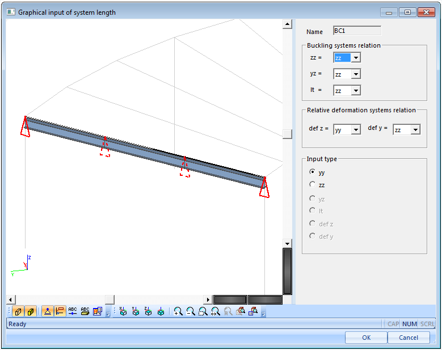Open the yz buckling relation dropdown
The image size is (442, 350).
click(x=356, y=74)
